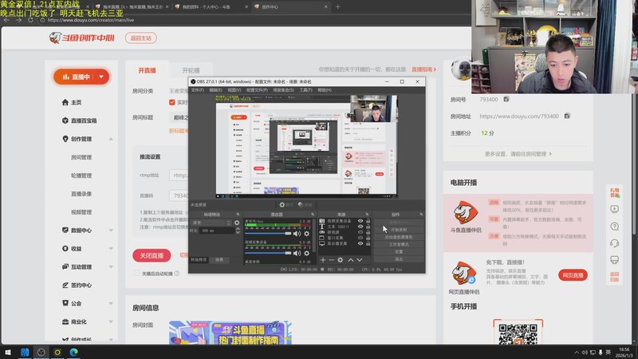The width and height of the screenshot is (638, 359).
Task: Click the video play icon on right rail
Action: [614, 209]
